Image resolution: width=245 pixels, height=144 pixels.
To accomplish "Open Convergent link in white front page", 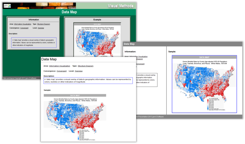I will [62, 71].
